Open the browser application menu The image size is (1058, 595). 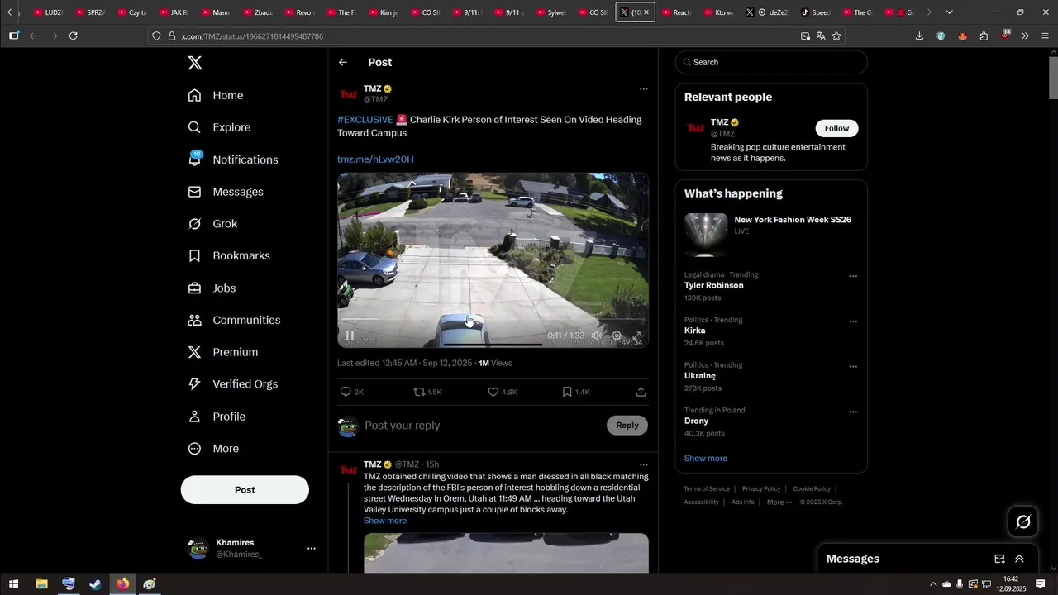1046,36
